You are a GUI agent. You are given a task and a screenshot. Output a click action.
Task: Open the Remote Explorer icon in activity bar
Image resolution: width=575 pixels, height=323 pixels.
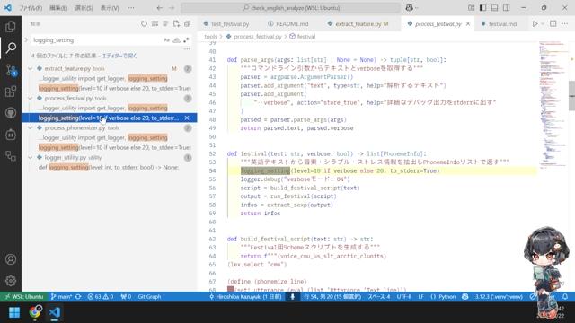point(11,156)
